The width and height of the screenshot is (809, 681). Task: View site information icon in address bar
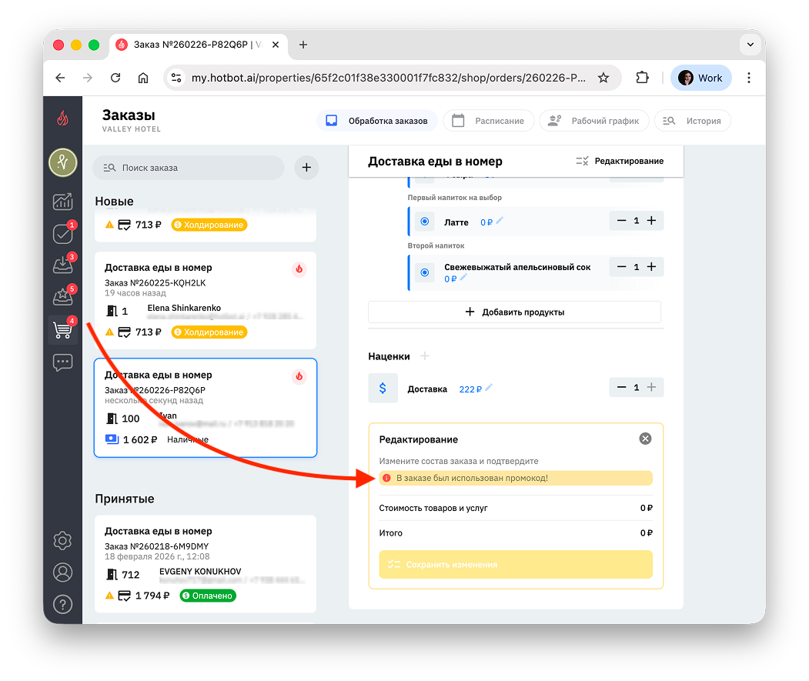(x=176, y=78)
